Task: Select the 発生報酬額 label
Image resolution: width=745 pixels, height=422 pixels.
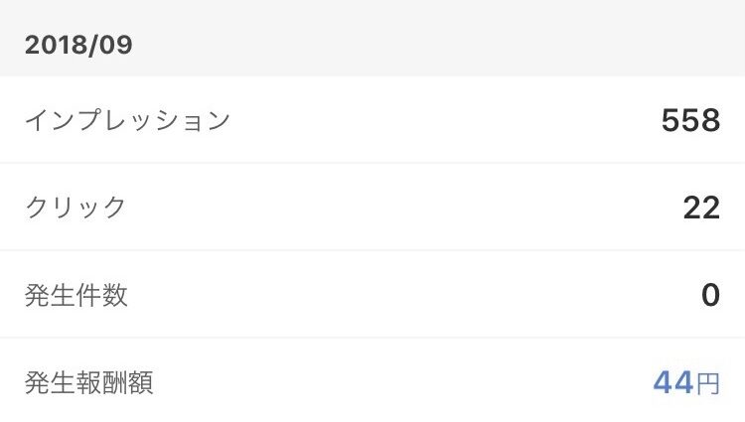Action: point(88,382)
